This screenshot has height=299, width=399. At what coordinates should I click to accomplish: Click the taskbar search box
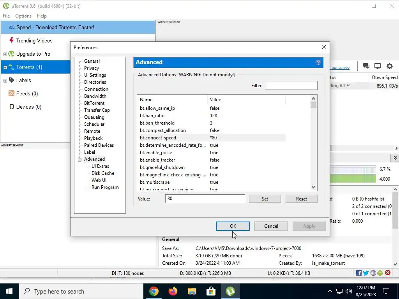(x=81, y=291)
